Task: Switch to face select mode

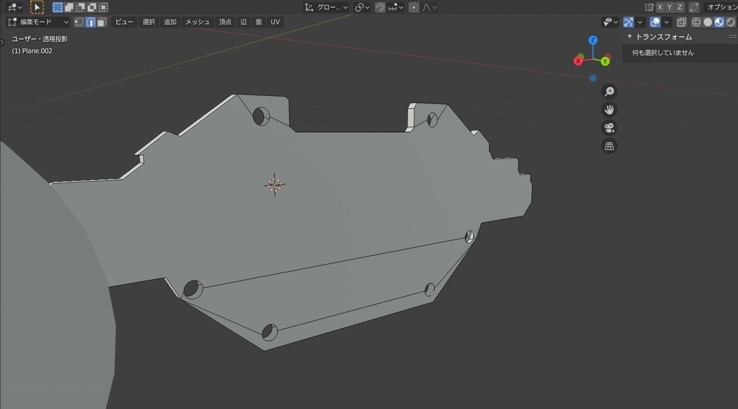Action: coord(101,22)
